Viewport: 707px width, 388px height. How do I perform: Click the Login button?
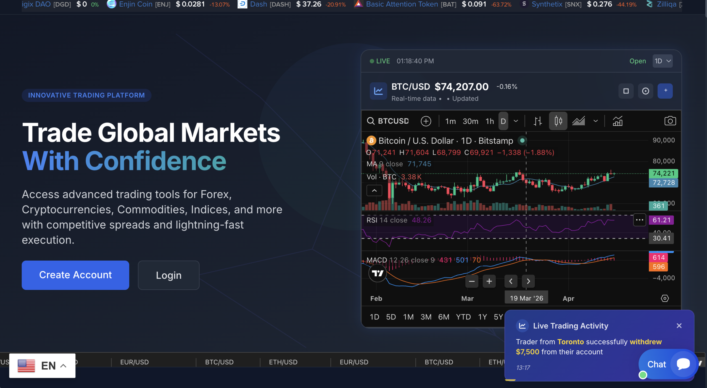pos(168,275)
